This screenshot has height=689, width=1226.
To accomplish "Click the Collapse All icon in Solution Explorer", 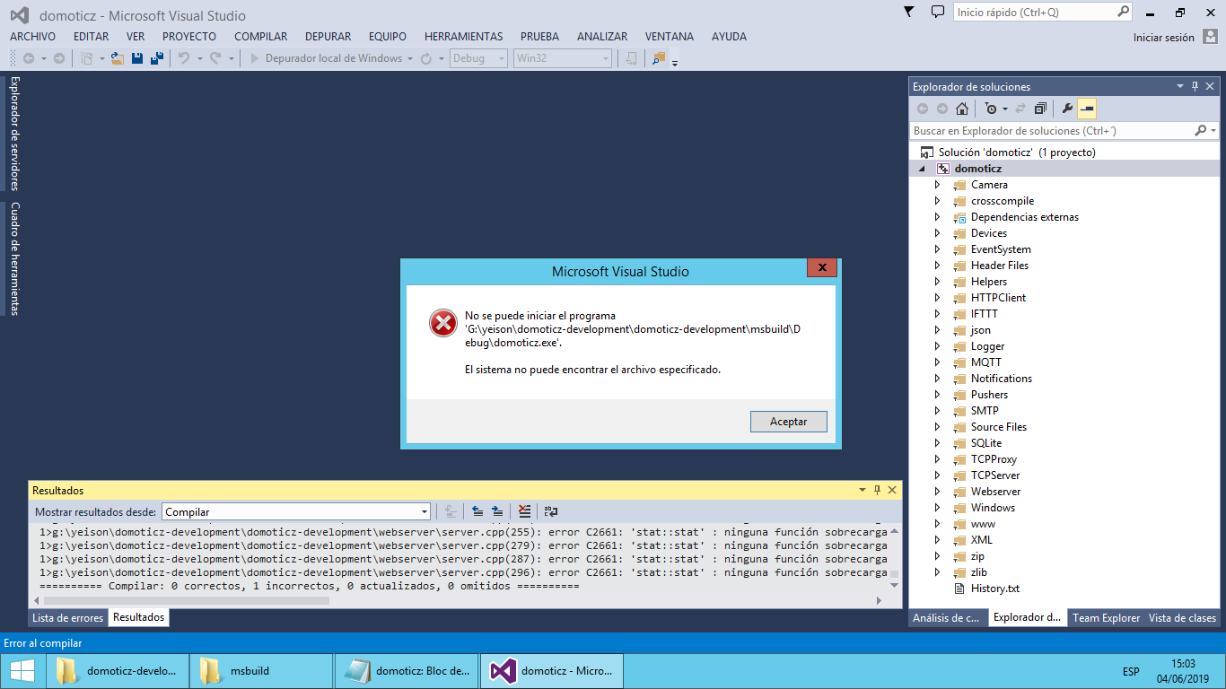I will 1040,109.
